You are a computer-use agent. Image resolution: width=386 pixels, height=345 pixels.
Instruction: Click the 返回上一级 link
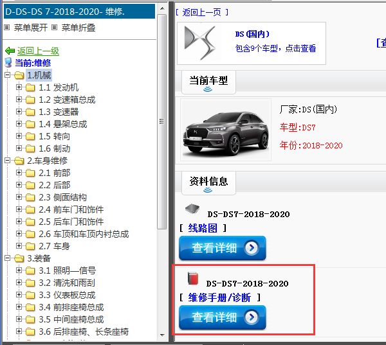(38, 51)
